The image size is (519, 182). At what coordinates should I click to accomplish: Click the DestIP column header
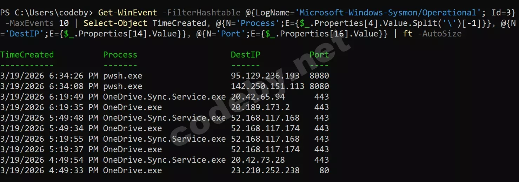pyautogui.click(x=245, y=55)
